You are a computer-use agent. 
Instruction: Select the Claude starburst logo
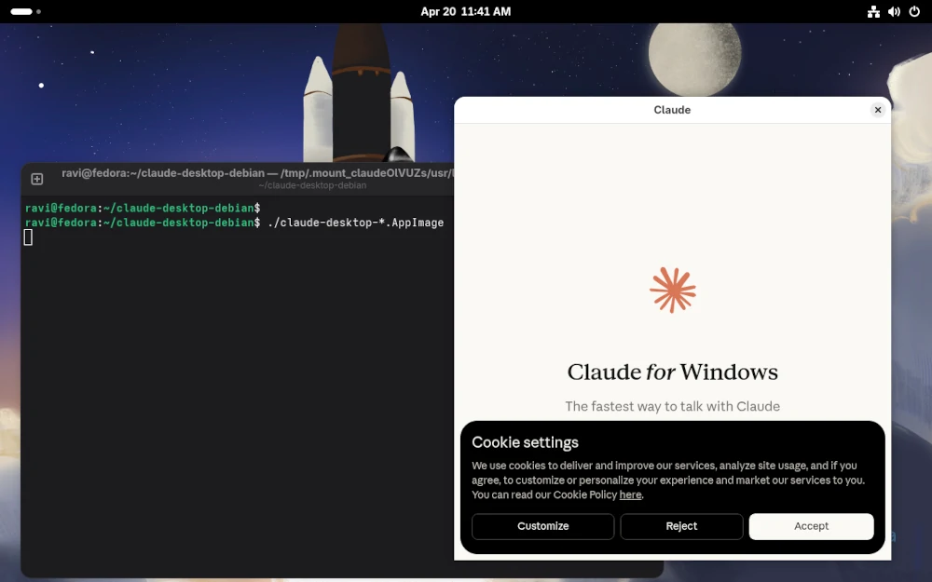[672, 289]
